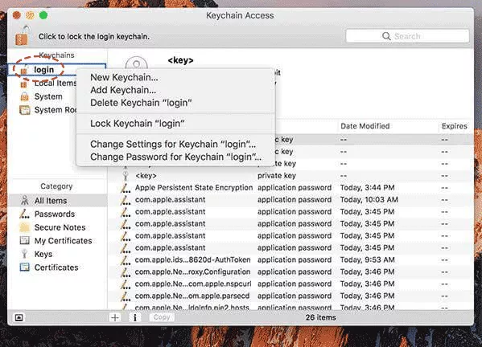Choose New Keychain… from context menu
Screen dimensions: 482x347
[x=124, y=77]
